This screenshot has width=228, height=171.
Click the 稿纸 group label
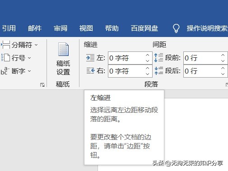pyautogui.click(x=63, y=84)
